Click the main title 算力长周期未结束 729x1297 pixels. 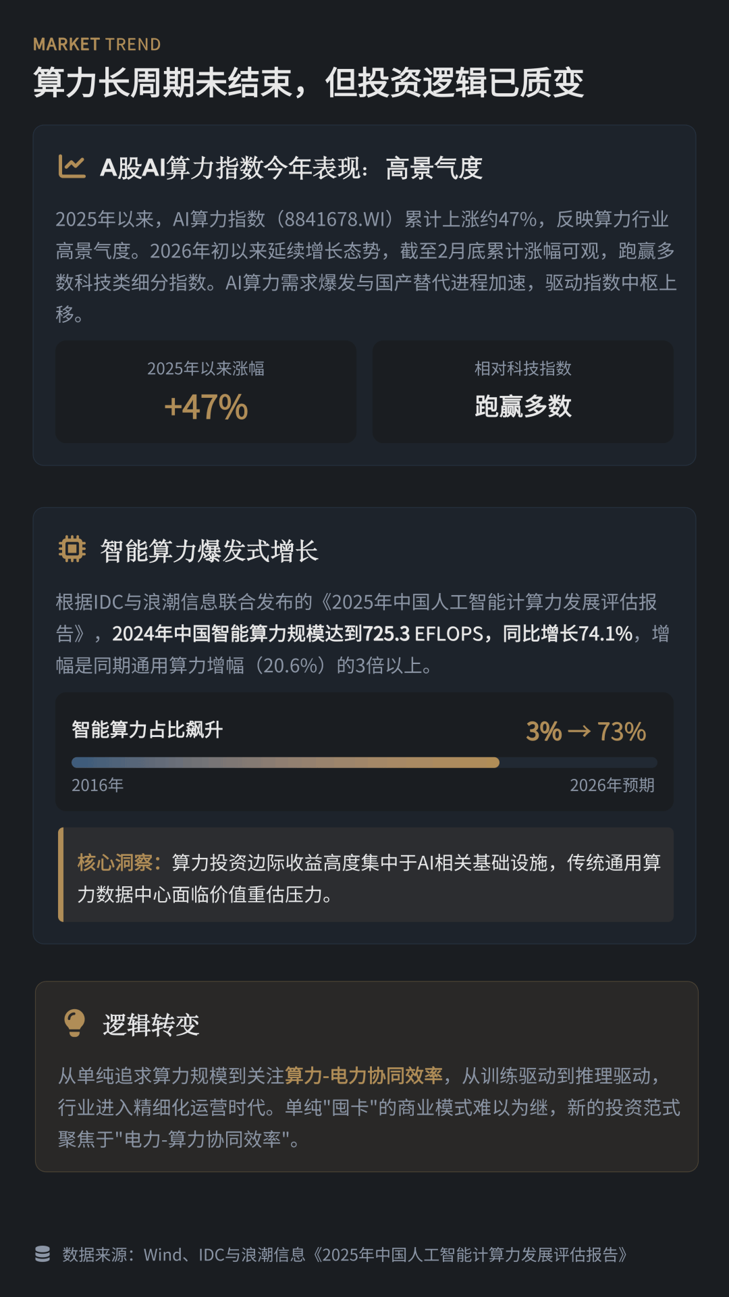click(x=308, y=83)
